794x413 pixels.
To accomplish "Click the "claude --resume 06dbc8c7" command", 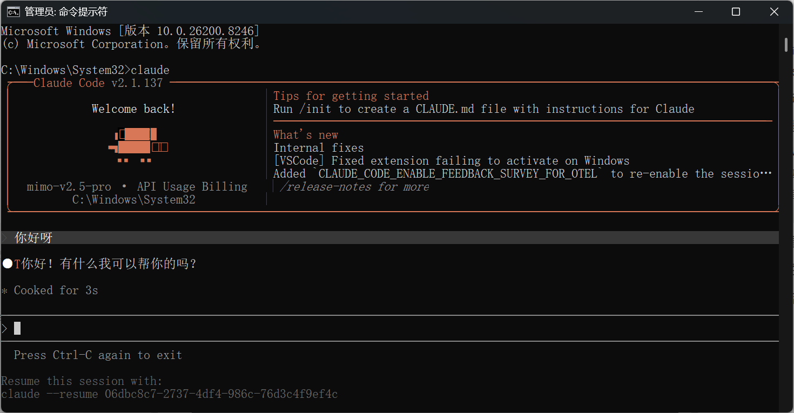I will tap(170, 394).
